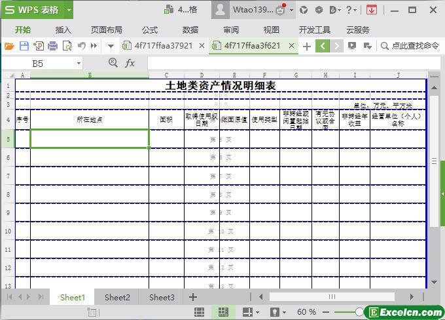The height and width of the screenshot is (320, 445).
Task: Switch to the 4f717ffaa37921 document tab
Action: point(159,46)
